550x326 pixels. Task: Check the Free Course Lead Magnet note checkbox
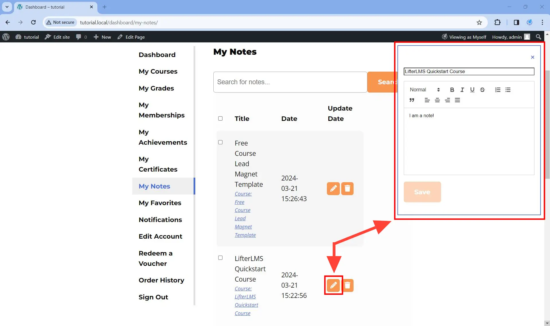click(x=220, y=142)
